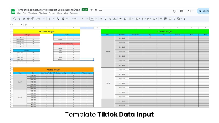Increase decimal places

(63, 19)
